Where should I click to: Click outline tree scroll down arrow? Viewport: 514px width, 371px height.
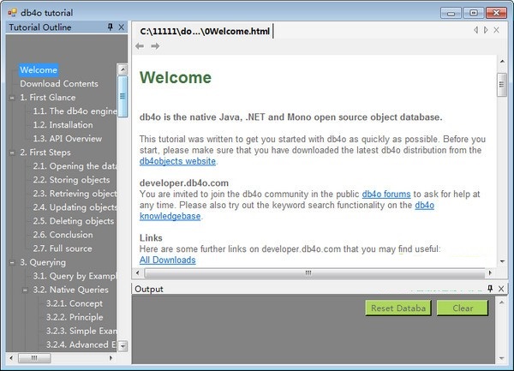[123, 346]
